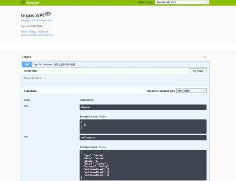
Task: Click the Parameters section header
Action: tap(31, 71)
